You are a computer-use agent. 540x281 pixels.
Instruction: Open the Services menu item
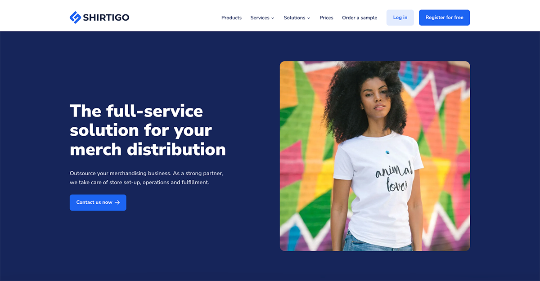click(260, 18)
